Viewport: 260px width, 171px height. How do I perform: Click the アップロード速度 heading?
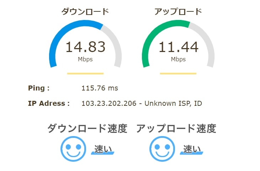(176, 129)
